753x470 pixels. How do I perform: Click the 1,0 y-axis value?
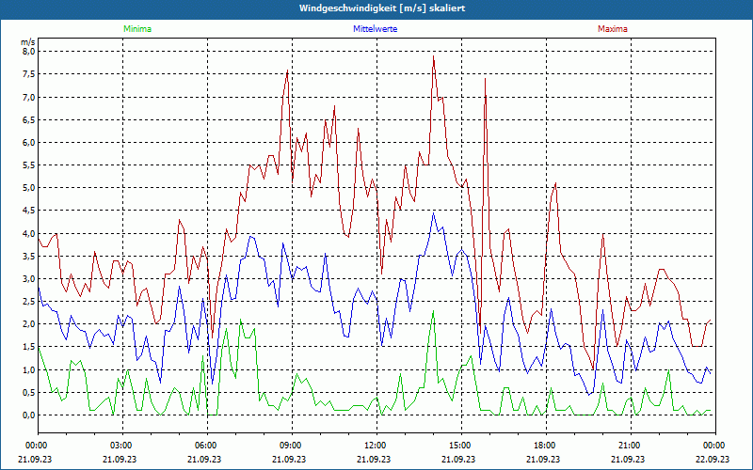[29, 369]
